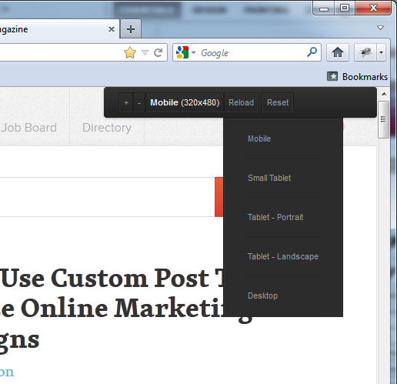Select Small Tablet from the size menu
Viewport: 397px width, 384px height.
coord(269,178)
